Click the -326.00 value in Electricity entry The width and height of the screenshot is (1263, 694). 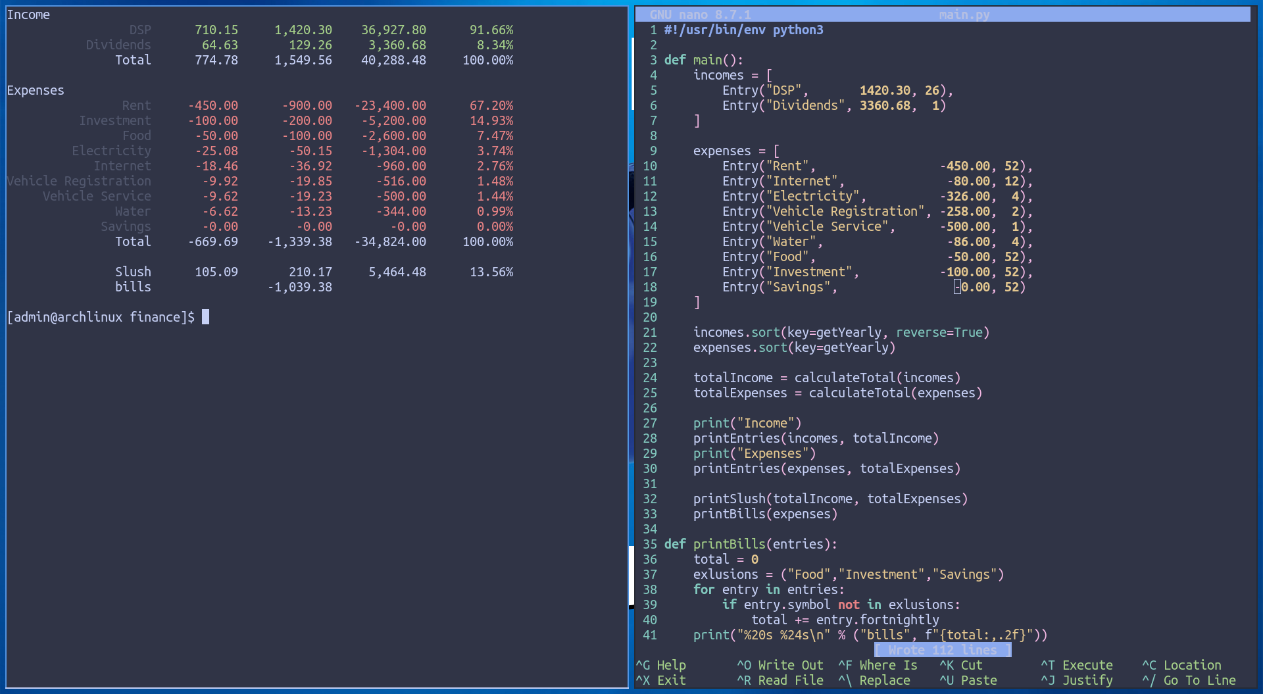964,196
